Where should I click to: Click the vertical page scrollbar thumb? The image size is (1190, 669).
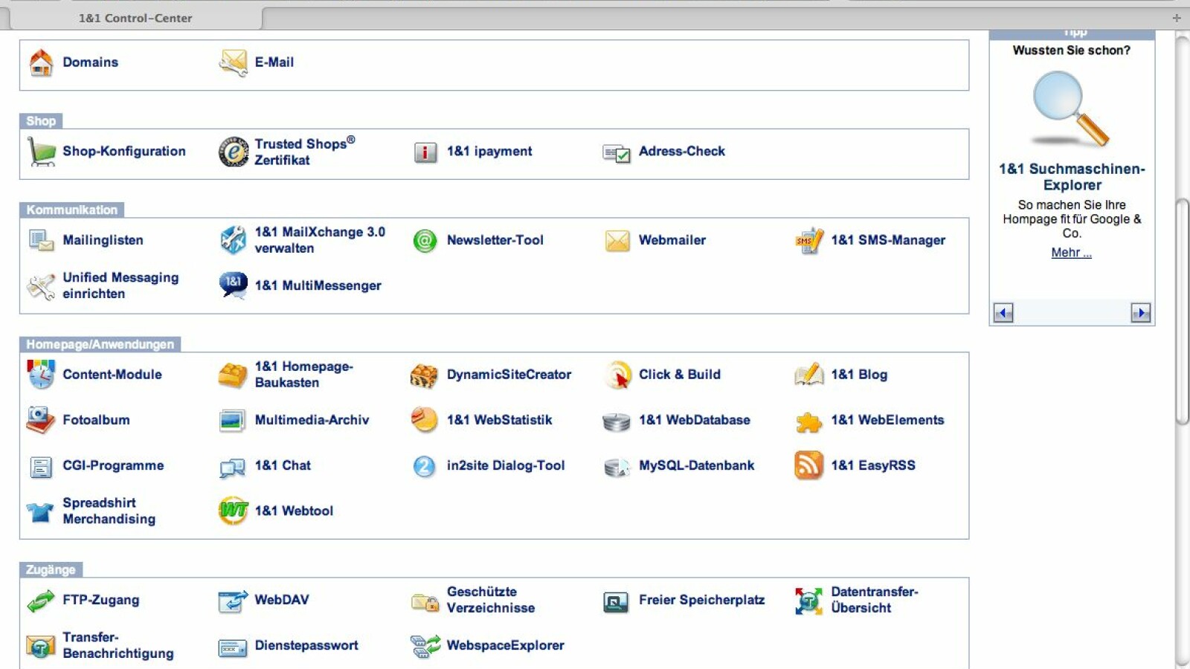[1182, 312]
